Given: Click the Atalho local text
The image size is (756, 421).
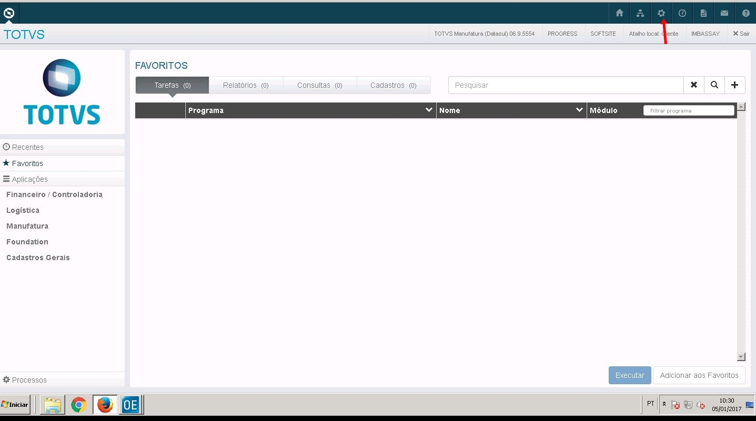Looking at the screenshot, I should pos(653,34).
